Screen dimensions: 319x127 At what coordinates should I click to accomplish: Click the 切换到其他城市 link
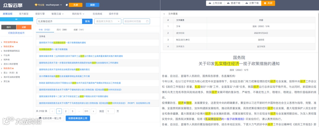17,33
